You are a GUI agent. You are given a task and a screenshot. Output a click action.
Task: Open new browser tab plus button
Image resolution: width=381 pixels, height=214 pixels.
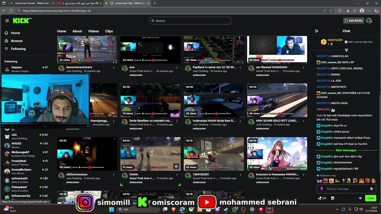154,3
